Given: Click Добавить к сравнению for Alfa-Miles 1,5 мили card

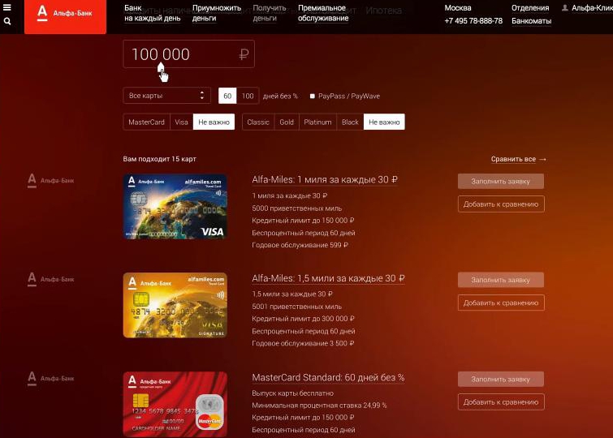Looking at the screenshot, I should tap(501, 303).
